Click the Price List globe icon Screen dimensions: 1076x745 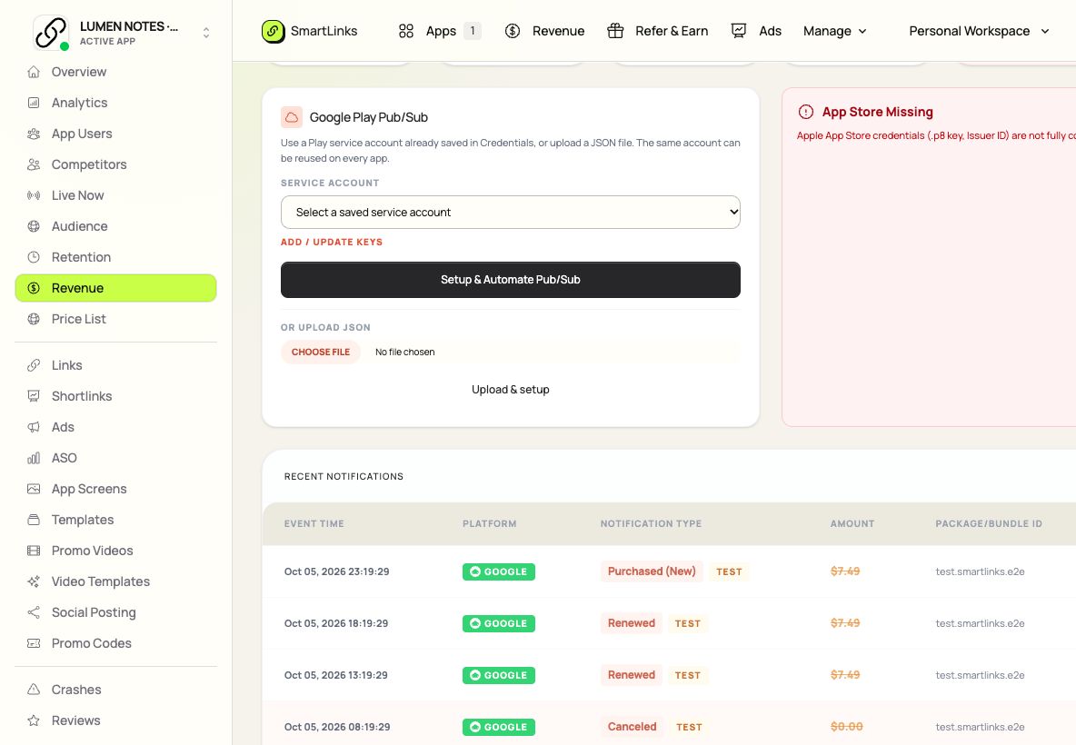[x=34, y=319]
